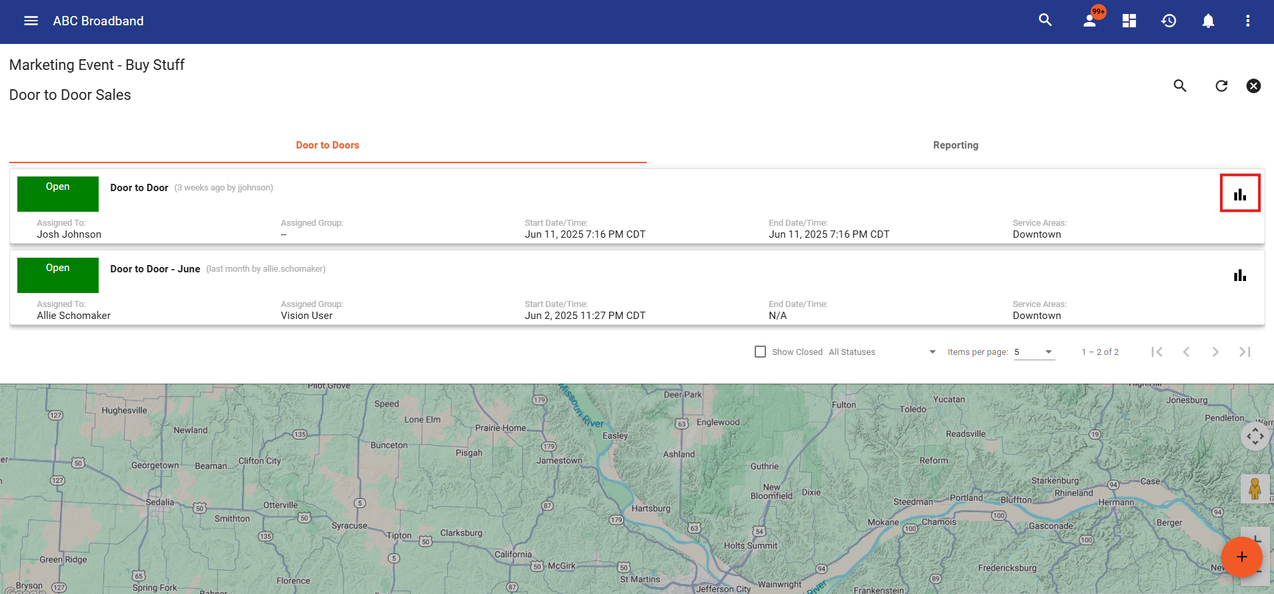
Task: Click the ABC Broadband title
Action: click(x=98, y=21)
